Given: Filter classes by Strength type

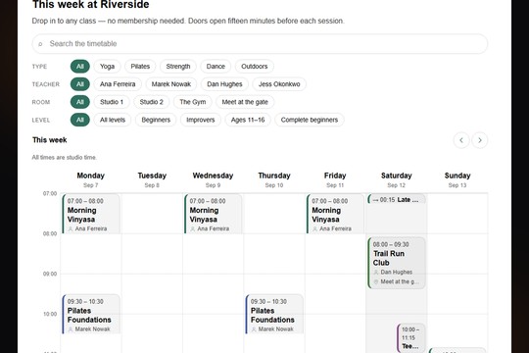Looking at the screenshot, I should 178,67.
